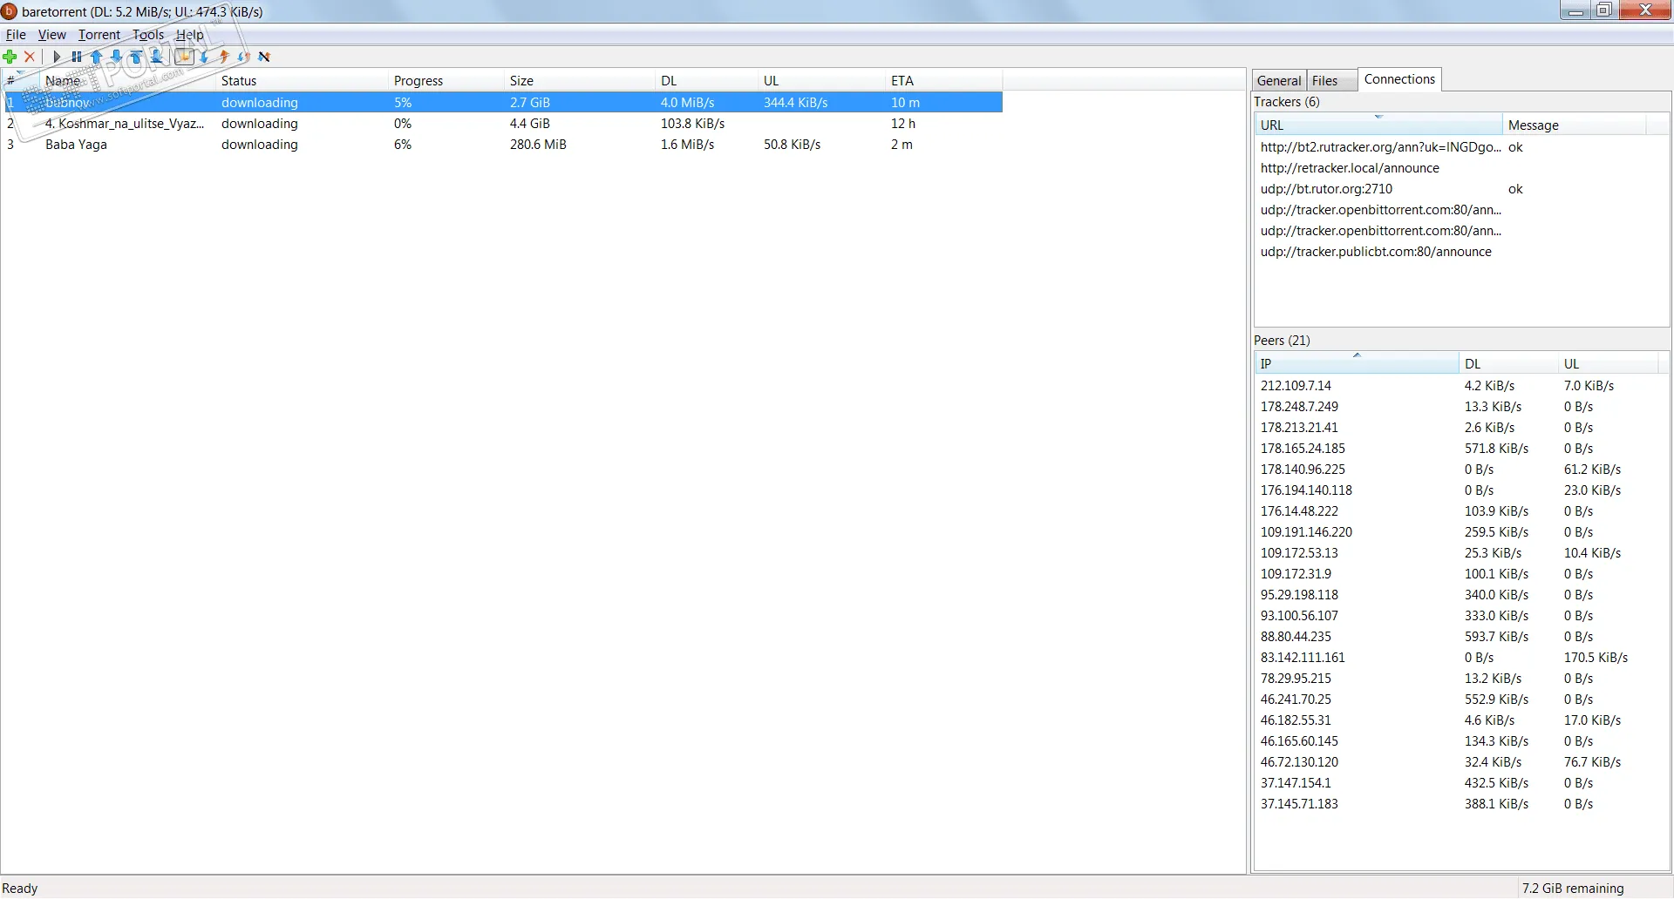The image size is (1674, 899).
Task: Click the move to top arrow icon
Action: pyautogui.click(x=136, y=57)
